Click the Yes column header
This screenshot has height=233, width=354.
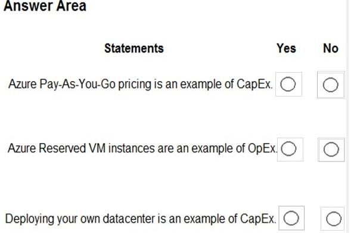coord(286,48)
